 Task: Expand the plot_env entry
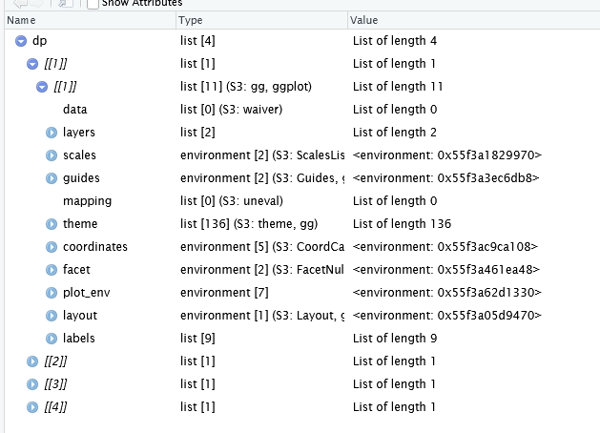(x=52, y=293)
